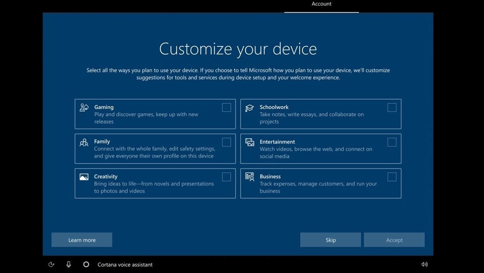Toggle the microphone icon
Screen dimensions: 484x273
(69, 264)
